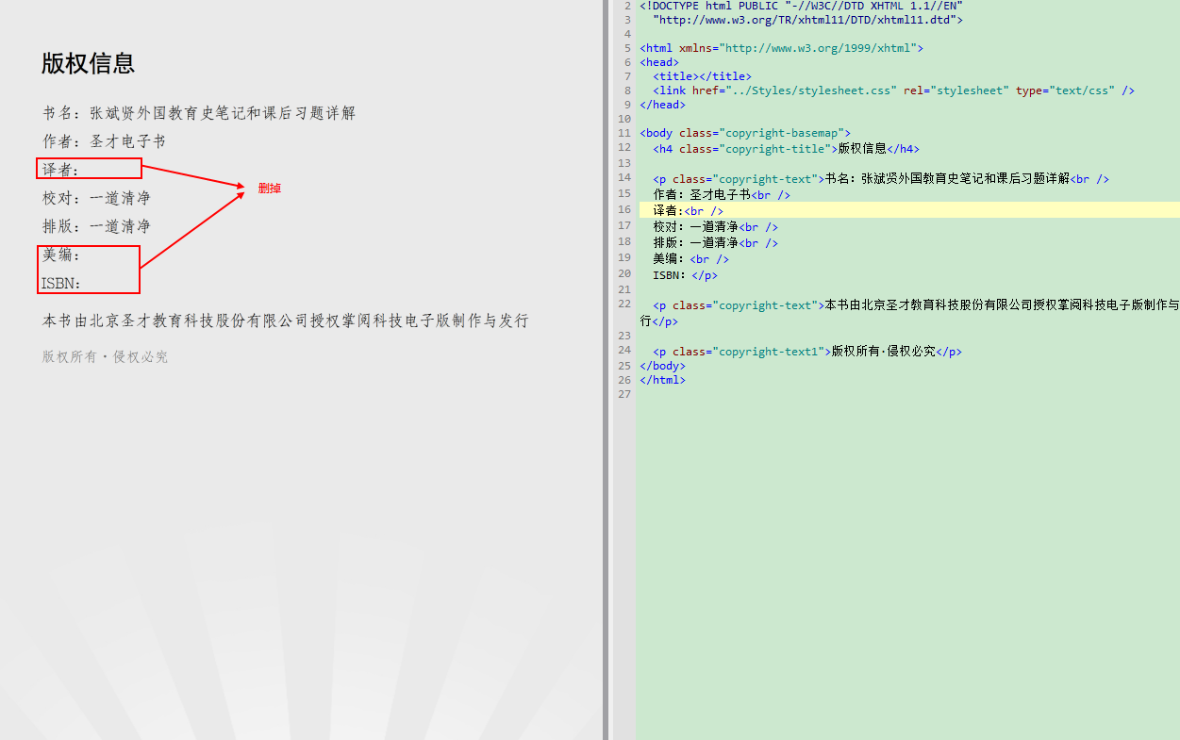The image size is (1180, 740).
Task: Click line number 22 in the gutter
Action: (x=623, y=304)
